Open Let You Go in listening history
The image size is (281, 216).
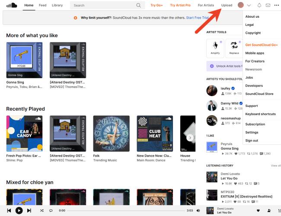(229, 178)
